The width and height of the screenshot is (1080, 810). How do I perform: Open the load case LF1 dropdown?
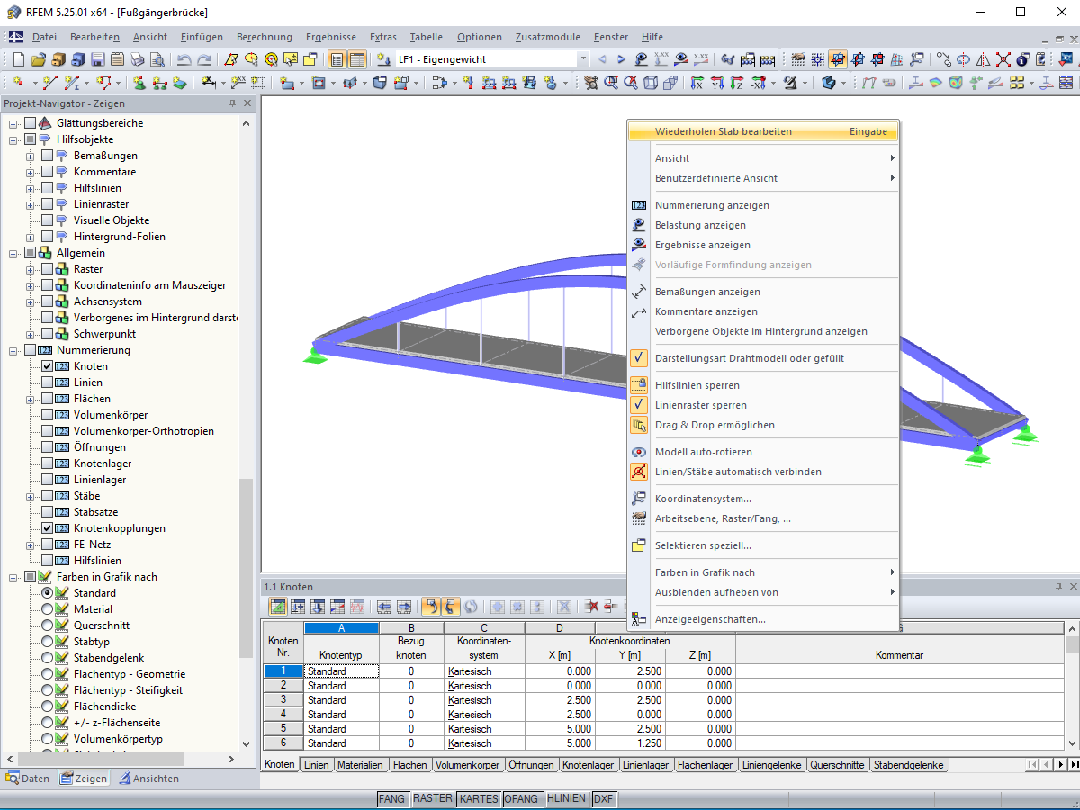(583, 59)
